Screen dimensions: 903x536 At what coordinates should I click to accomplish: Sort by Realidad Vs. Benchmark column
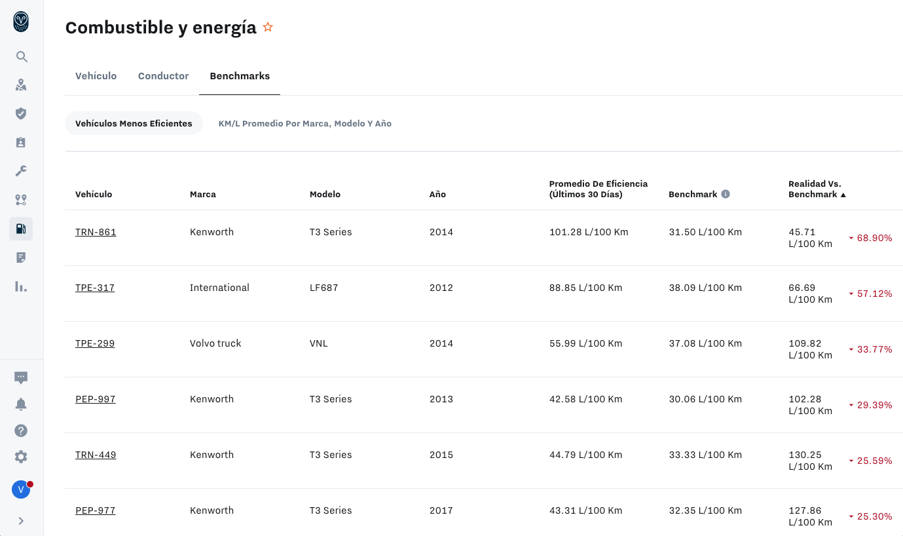(817, 189)
